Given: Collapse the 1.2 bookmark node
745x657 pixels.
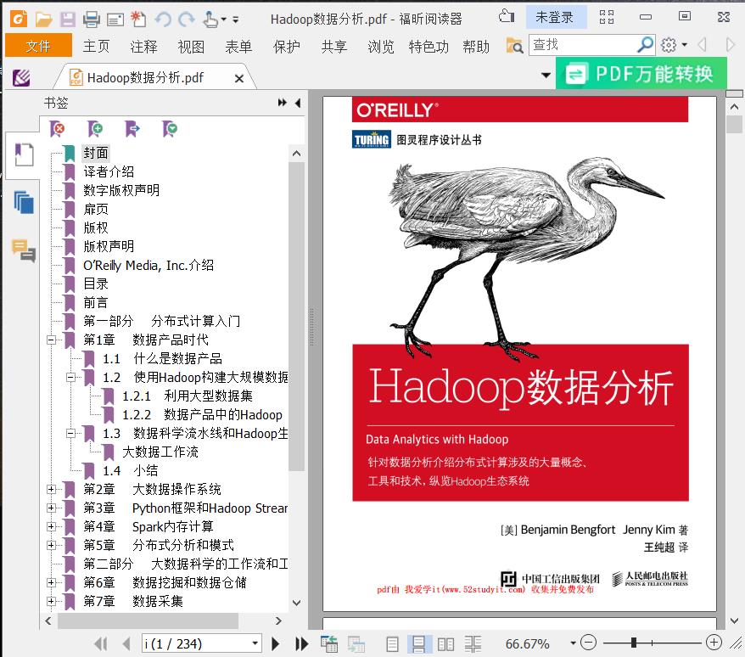Looking at the screenshot, I should pos(70,378).
